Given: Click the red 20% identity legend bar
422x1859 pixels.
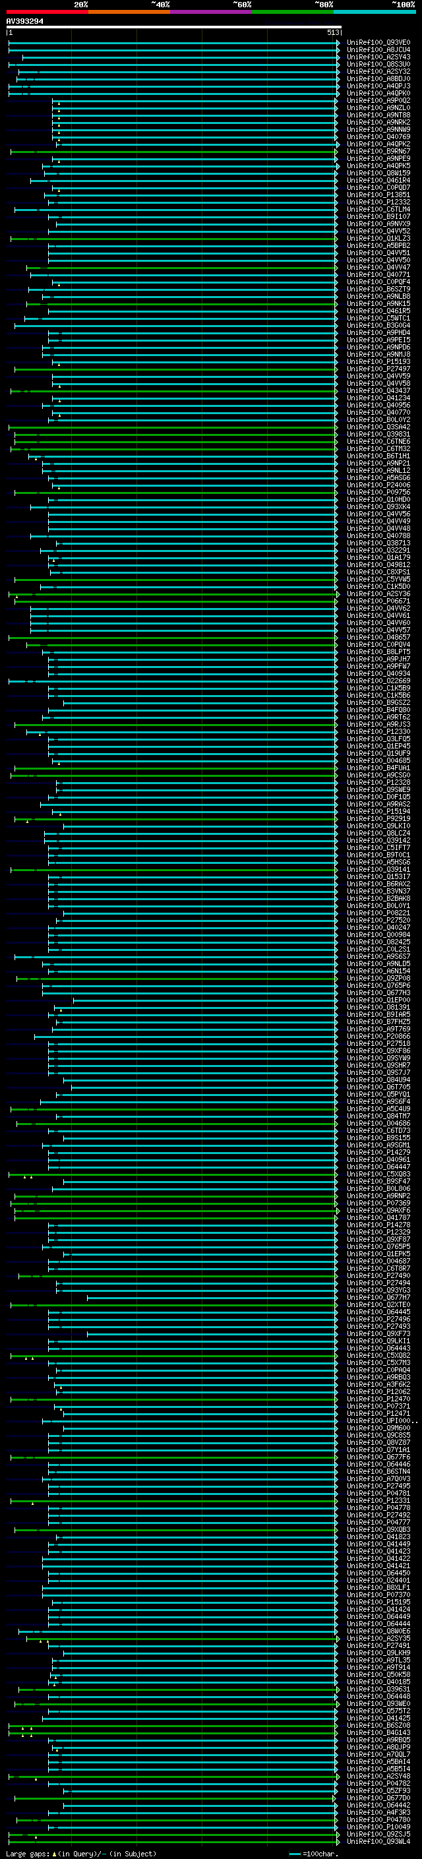Looking at the screenshot, I should 47,12.
